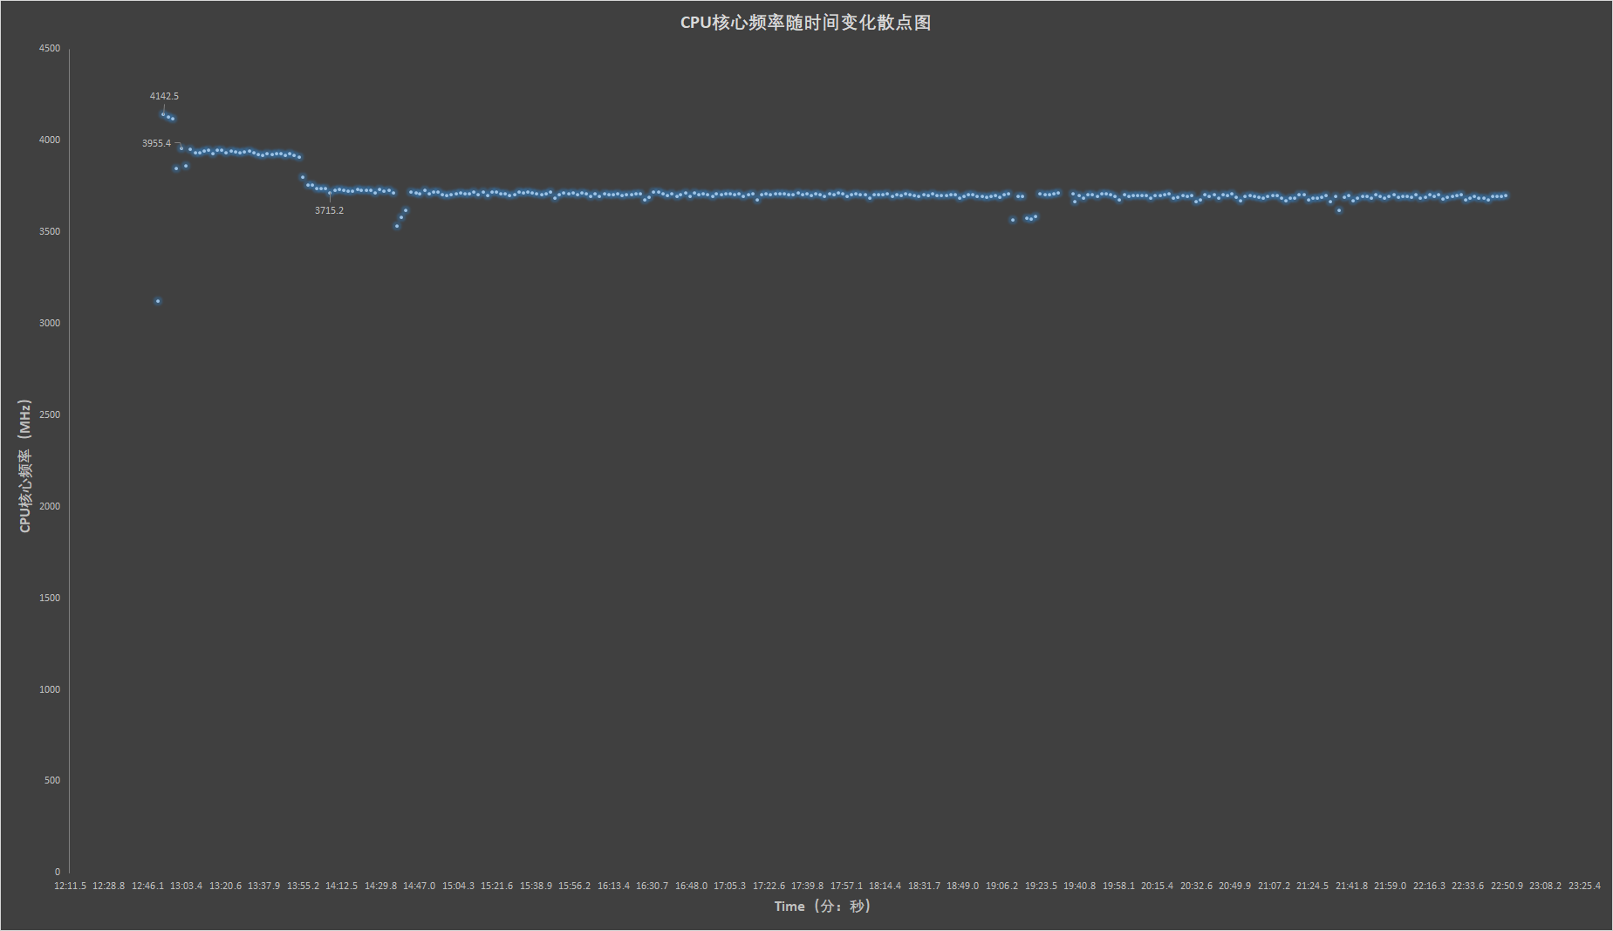This screenshot has width=1613, height=931.
Task: Click the x-axis time label 16:48.0
Action: pyautogui.click(x=691, y=886)
